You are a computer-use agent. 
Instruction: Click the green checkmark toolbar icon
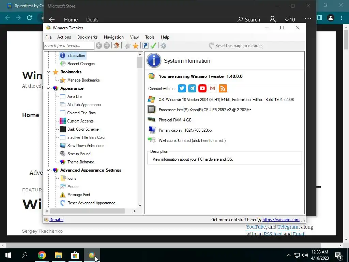coord(153,46)
